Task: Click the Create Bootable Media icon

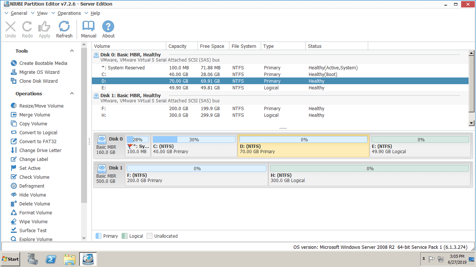Action: click(x=14, y=63)
